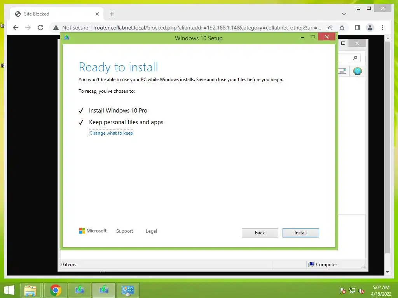This screenshot has height=298, width=398.
Task: Open File Explorer from the taskbar
Action: [30, 290]
